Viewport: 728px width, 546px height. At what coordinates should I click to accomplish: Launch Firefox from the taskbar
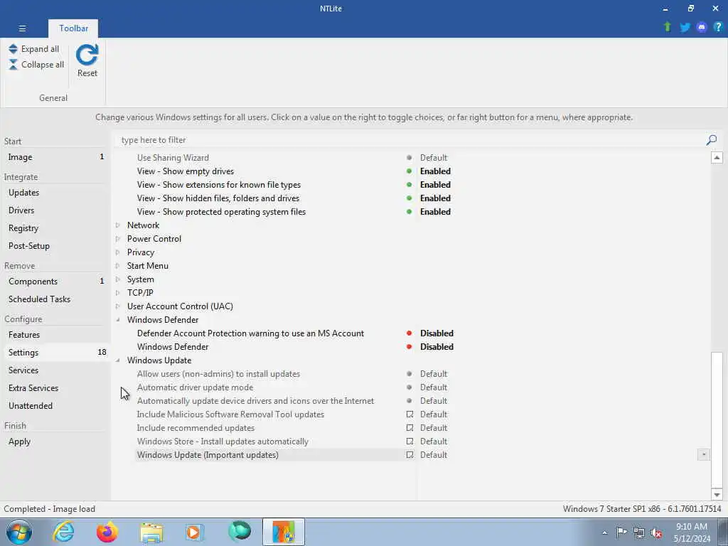pyautogui.click(x=107, y=532)
